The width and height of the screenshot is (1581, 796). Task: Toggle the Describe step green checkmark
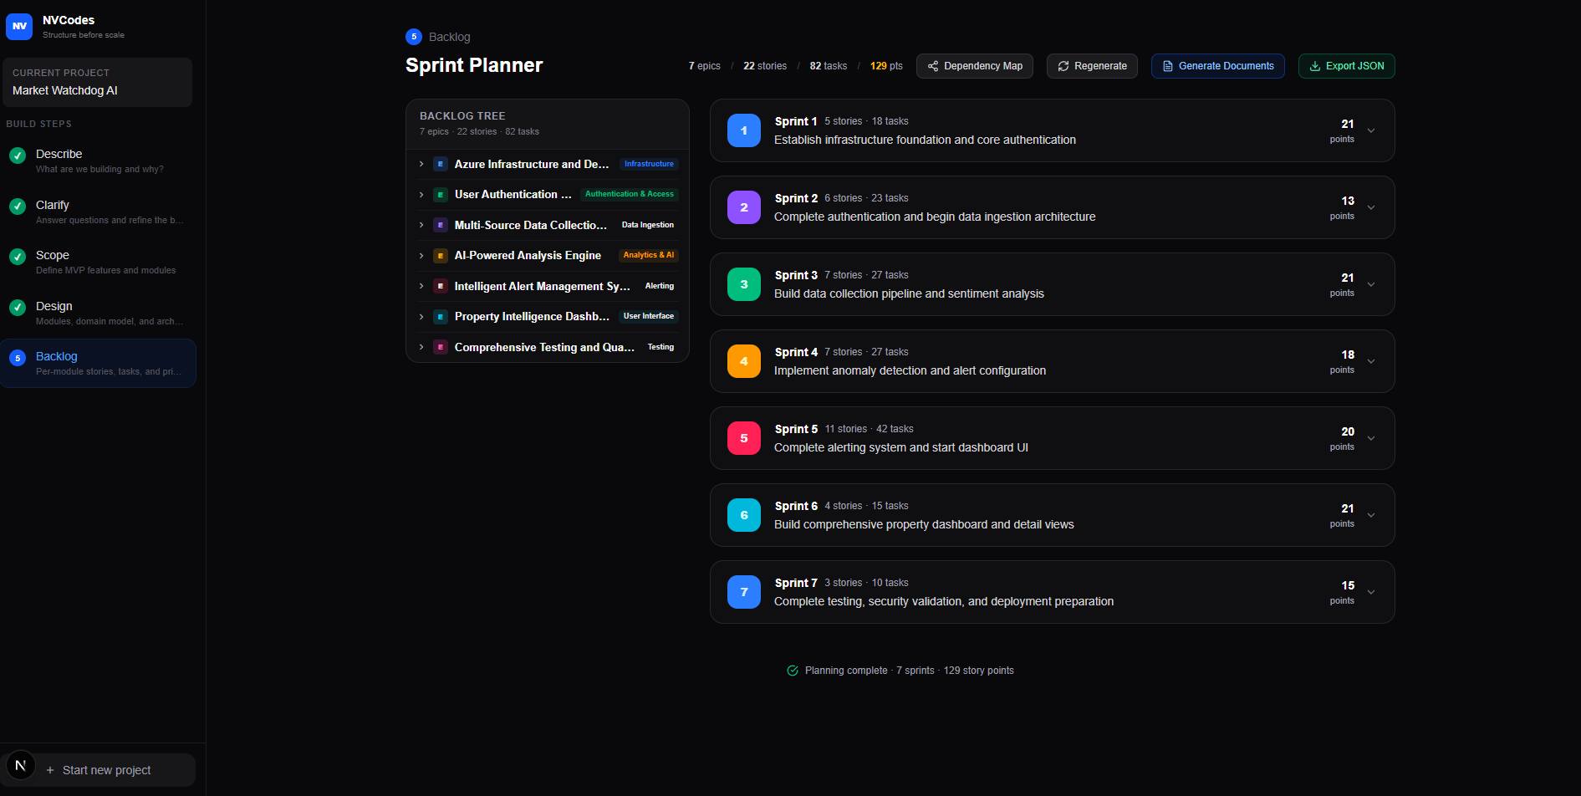(18, 155)
